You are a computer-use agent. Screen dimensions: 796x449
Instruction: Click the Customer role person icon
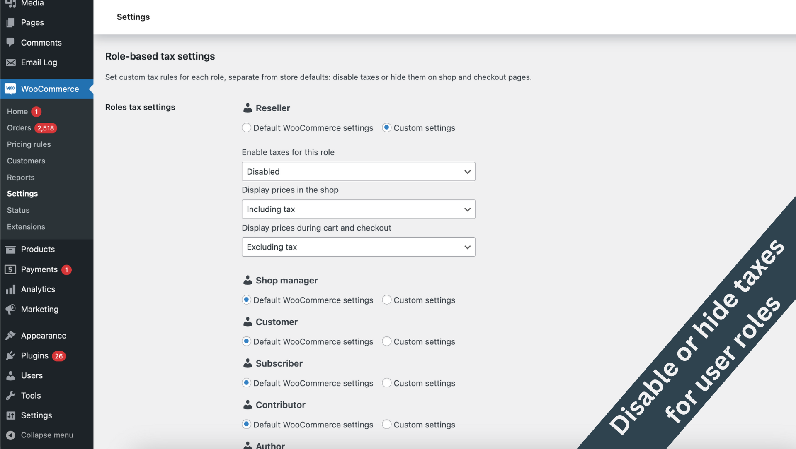pos(248,322)
